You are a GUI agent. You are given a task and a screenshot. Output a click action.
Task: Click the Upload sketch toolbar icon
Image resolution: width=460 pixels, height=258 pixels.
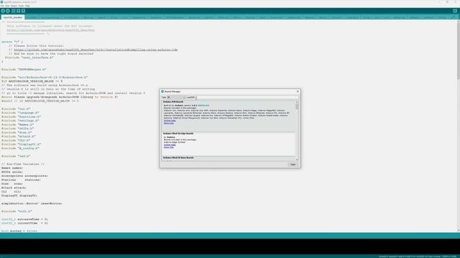pyautogui.click(x=8, y=11)
